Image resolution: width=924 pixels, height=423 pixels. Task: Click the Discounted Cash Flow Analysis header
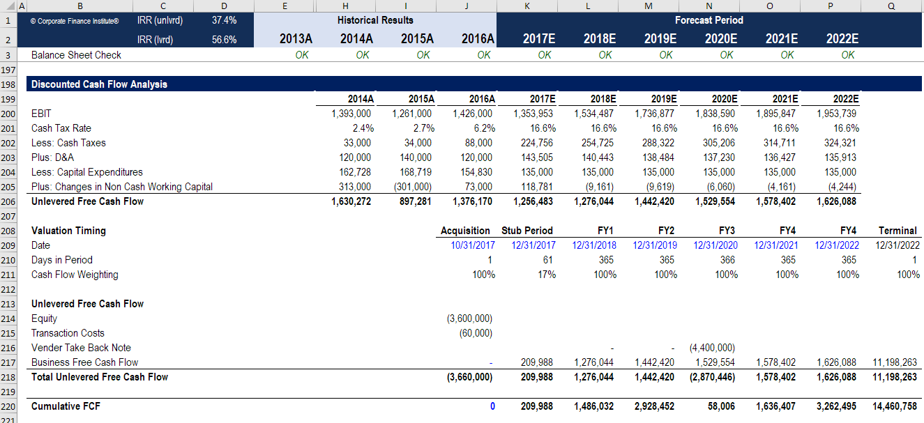click(99, 84)
